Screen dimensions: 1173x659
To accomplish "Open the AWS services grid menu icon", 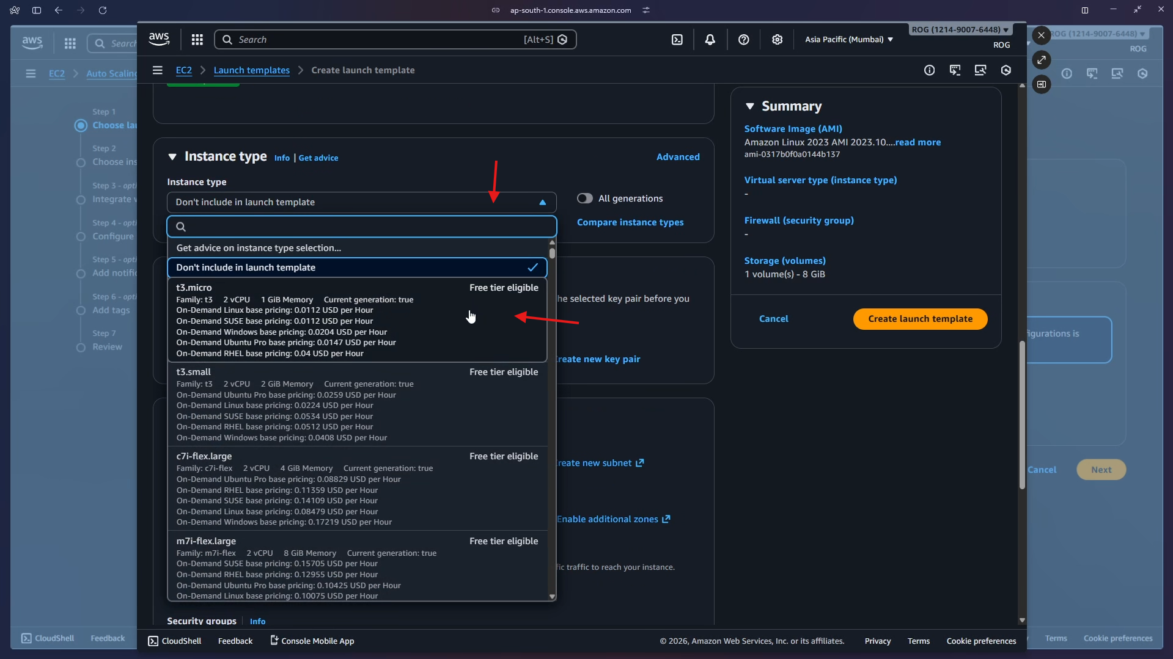I will (x=197, y=39).
